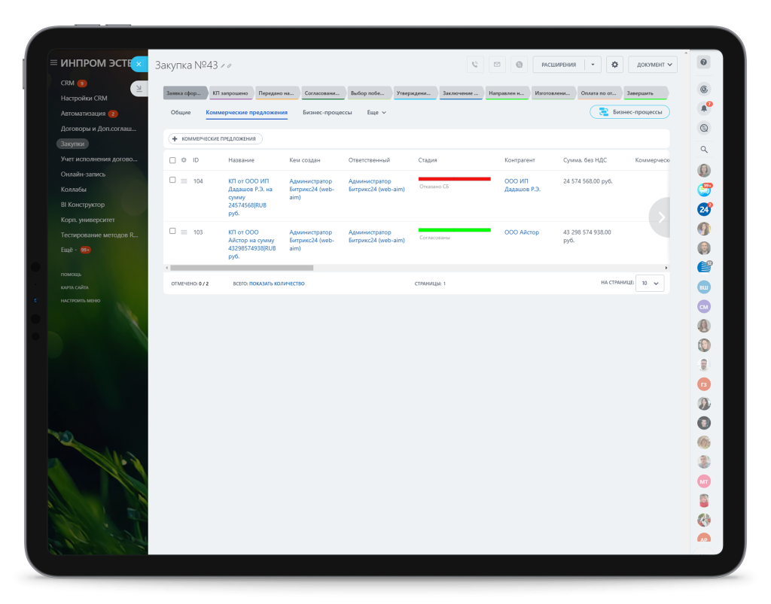Open BI Конструктор in left menu

pos(82,205)
